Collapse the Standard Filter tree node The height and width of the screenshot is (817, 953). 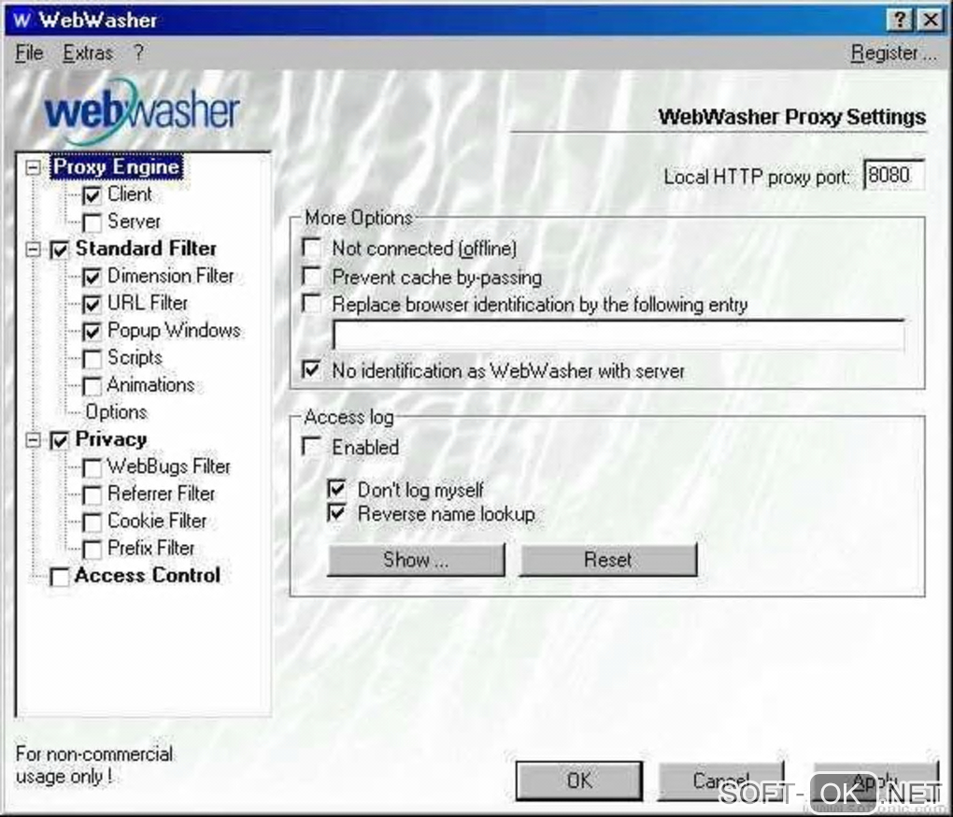[34, 250]
